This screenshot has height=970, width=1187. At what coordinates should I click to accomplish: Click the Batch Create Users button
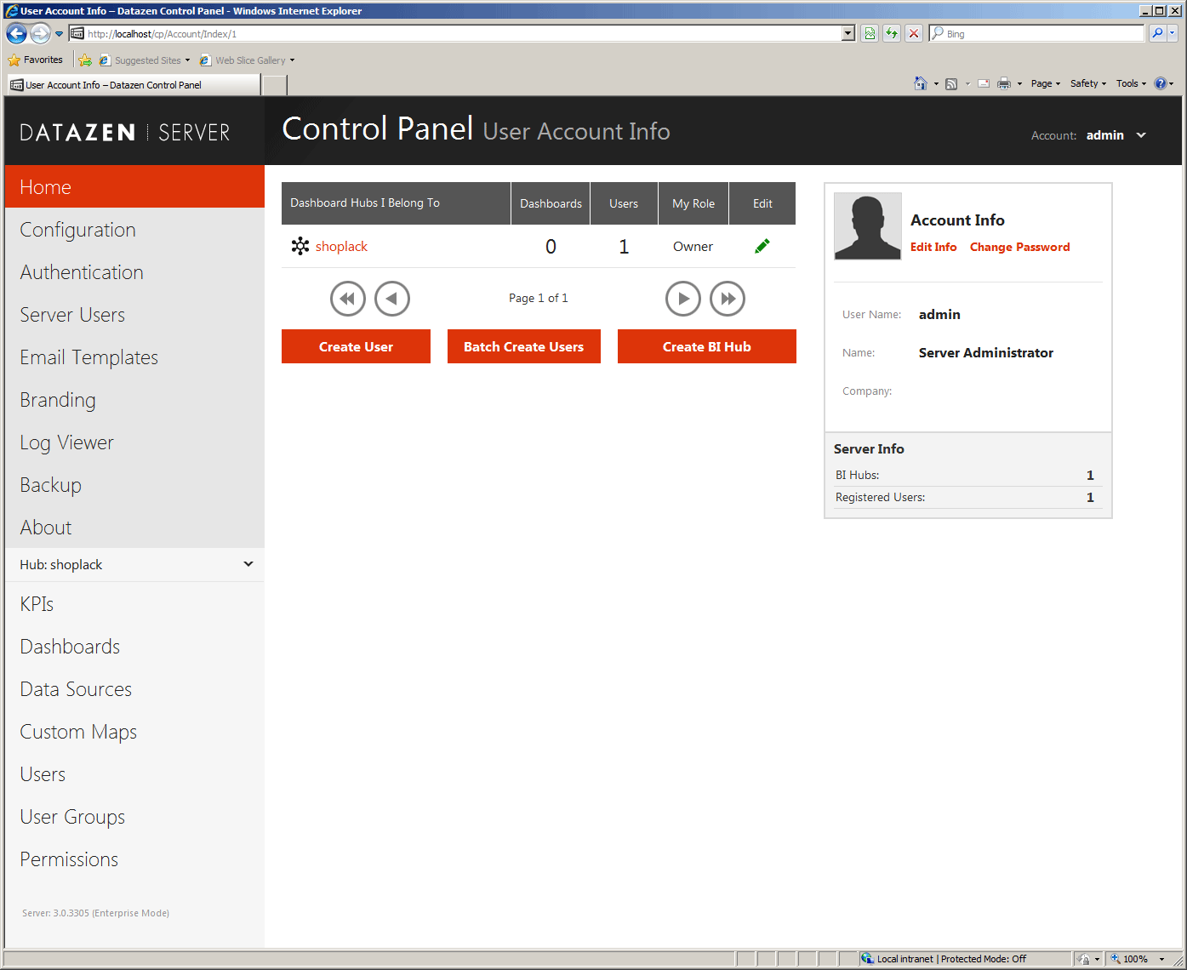point(524,346)
